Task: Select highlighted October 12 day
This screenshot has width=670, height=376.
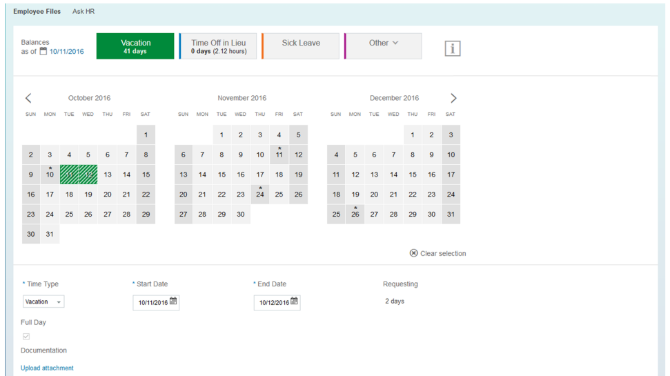Action: coord(88,175)
